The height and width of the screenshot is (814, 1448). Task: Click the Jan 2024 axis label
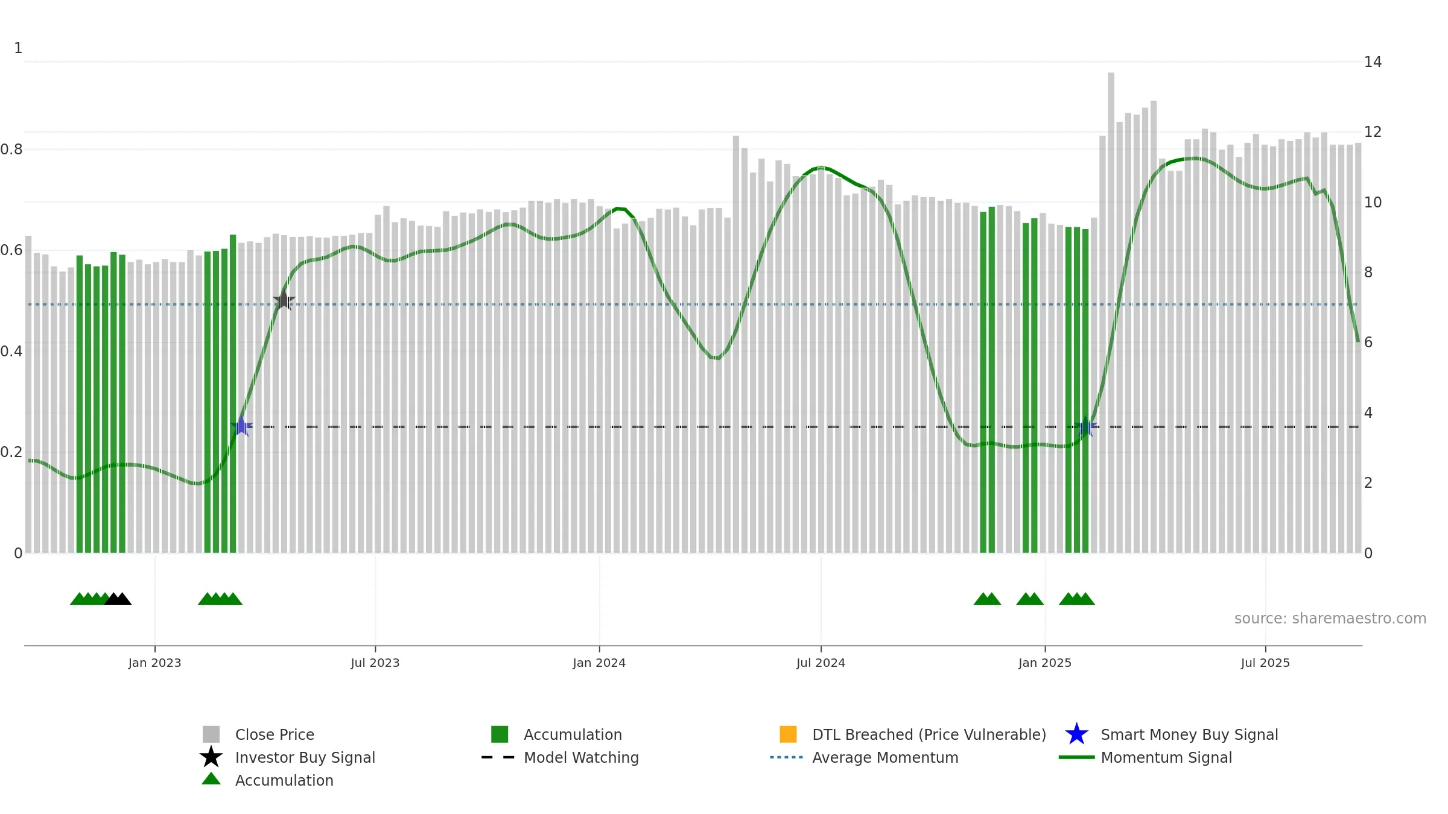599,663
